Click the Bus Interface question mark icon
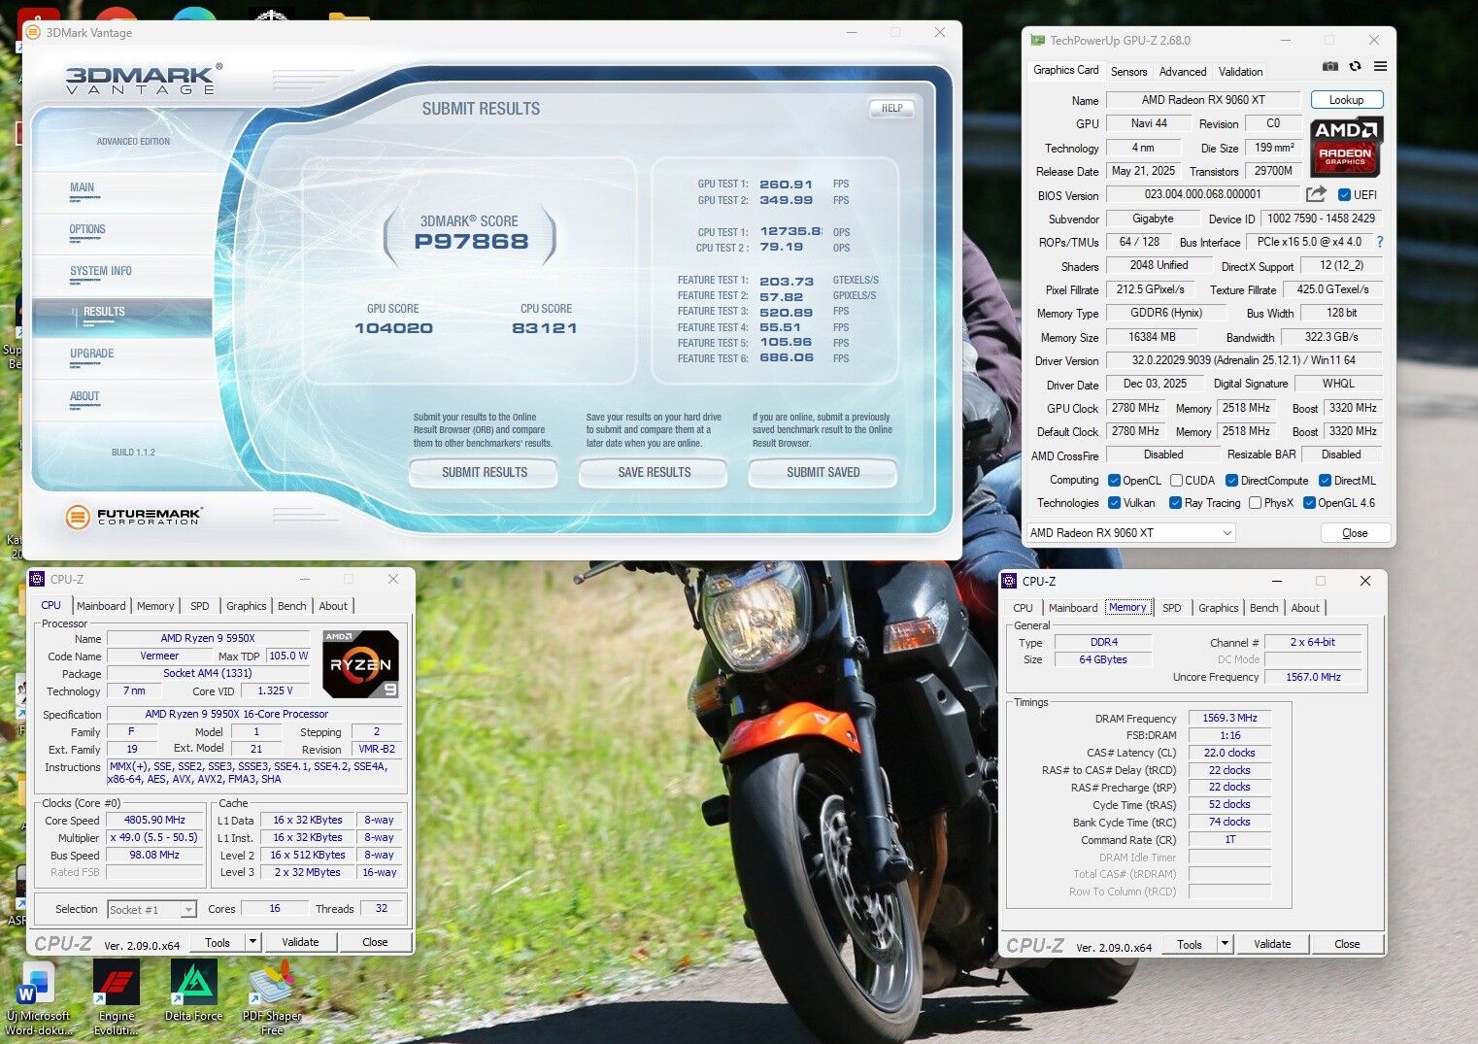This screenshot has height=1044, width=1478. pyautogui.click(x=1379, y=242)
